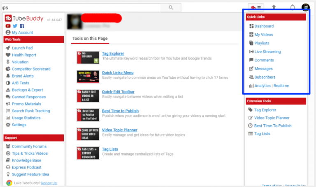Viewport: 316px width, 187px height.
Task: Open Community Forums link
Action: 29,146
